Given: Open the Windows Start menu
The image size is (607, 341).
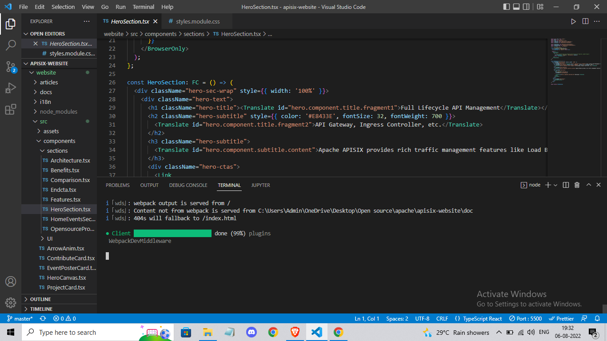Looking at the screenshot, I should point(11,332).
